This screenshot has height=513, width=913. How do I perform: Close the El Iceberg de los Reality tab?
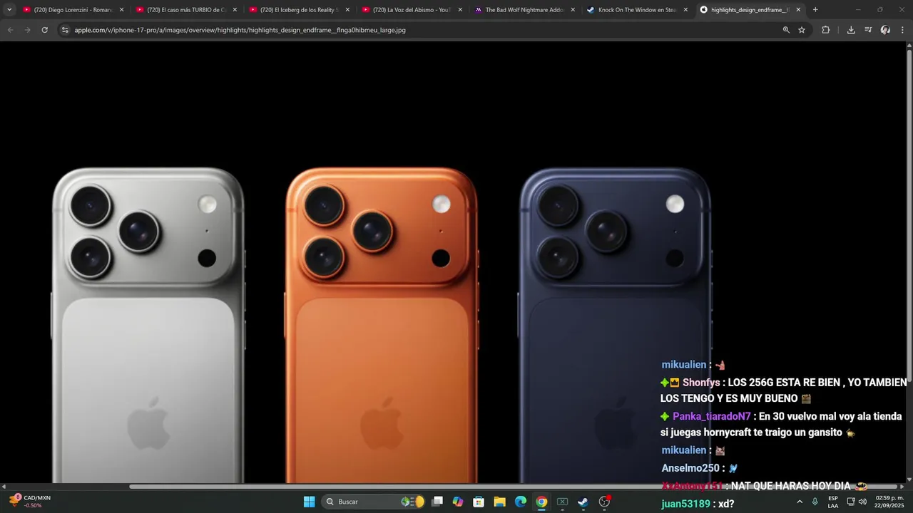(347, 10)
